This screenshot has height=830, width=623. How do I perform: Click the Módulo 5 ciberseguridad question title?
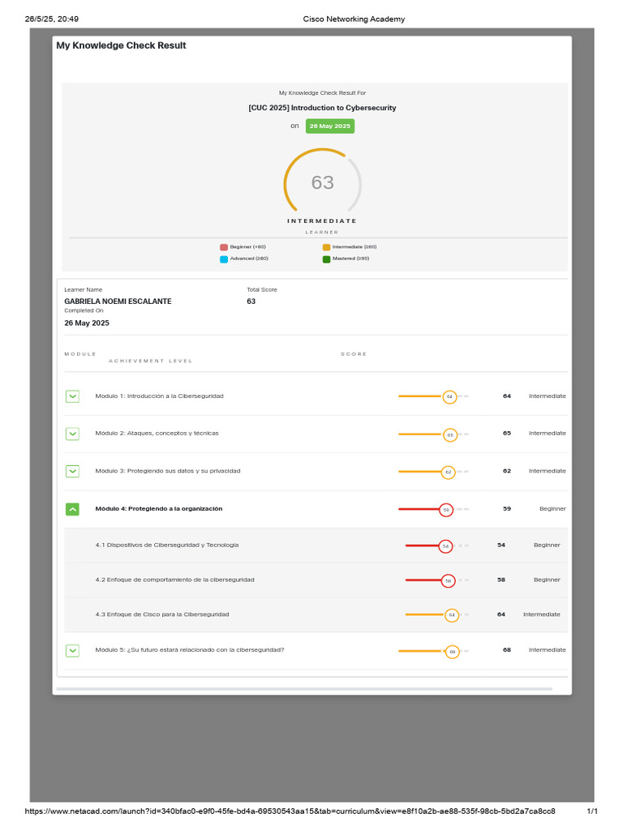190,649
